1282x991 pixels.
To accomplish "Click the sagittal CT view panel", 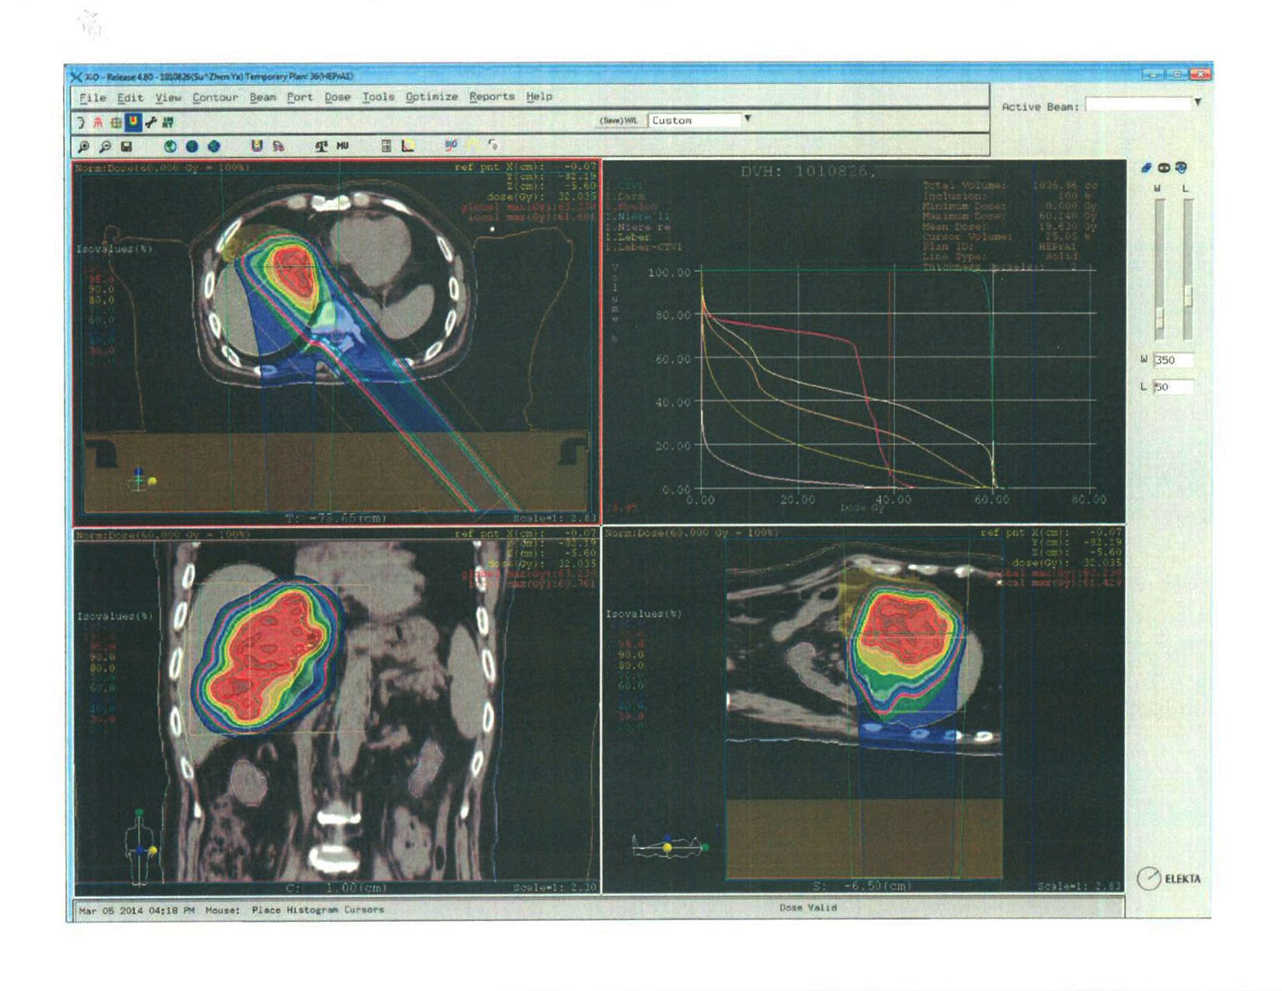I will 863,711.
